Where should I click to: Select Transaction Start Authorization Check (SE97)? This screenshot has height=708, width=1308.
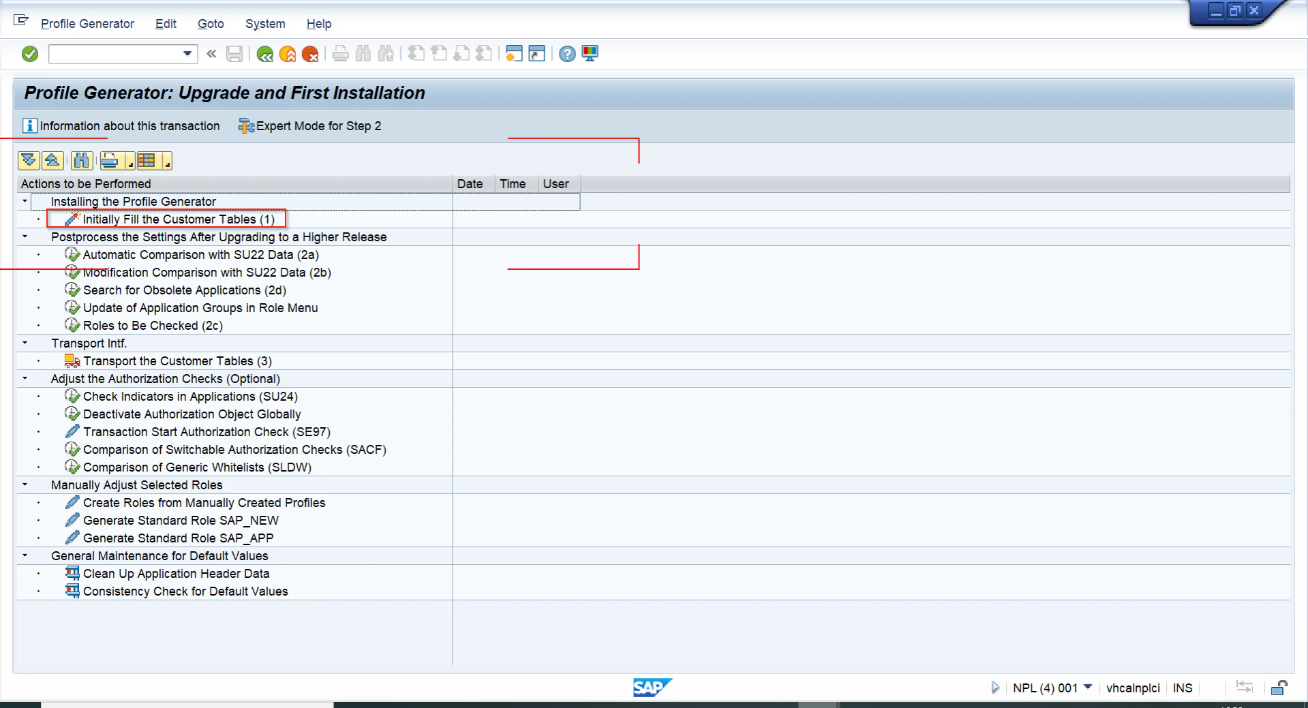click(207, 432)
